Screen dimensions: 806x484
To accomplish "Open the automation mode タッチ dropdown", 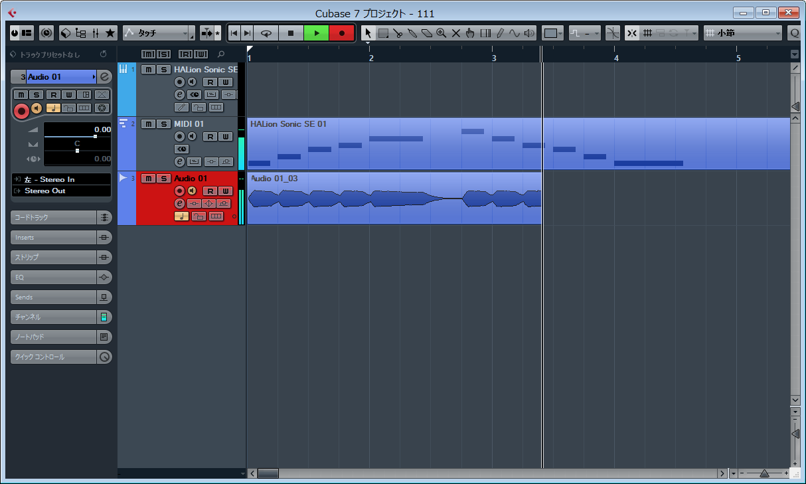I will [159, 33].
